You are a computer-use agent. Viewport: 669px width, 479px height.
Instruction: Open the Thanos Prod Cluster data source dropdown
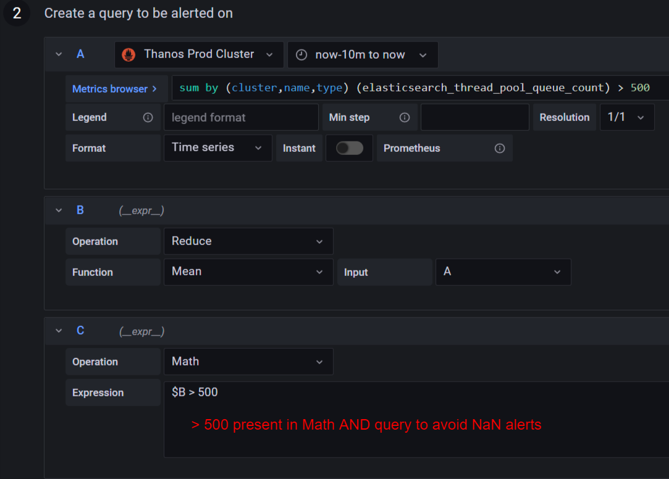(198, 54)
